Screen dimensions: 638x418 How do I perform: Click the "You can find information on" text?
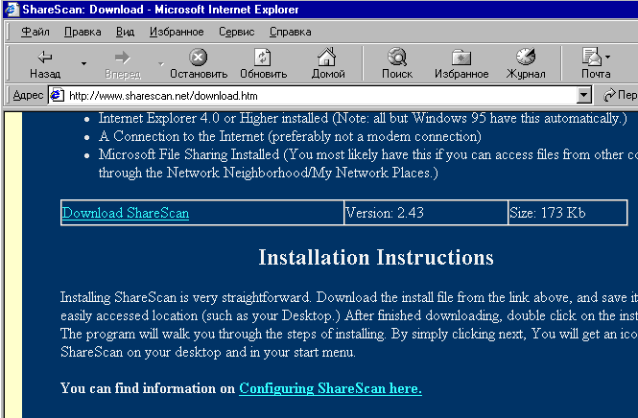pyautogui.click(x=148, y=388)
